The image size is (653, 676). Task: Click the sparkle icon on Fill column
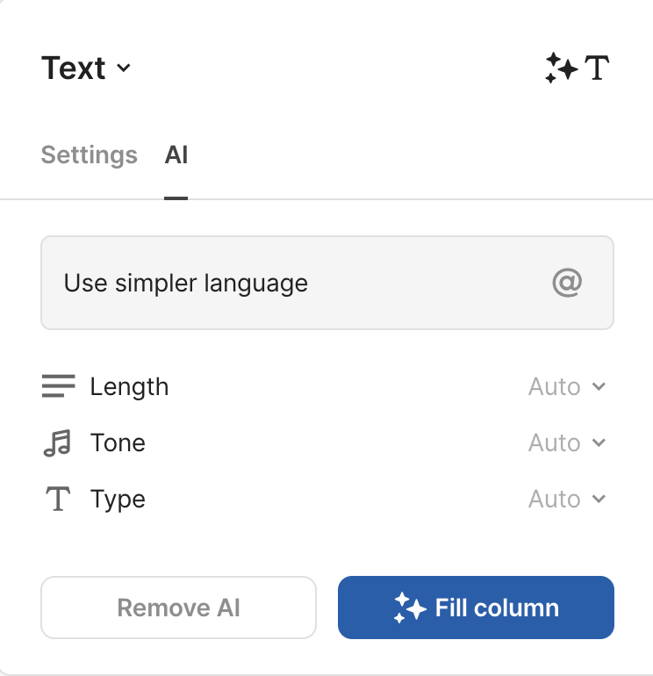[409, 608]
